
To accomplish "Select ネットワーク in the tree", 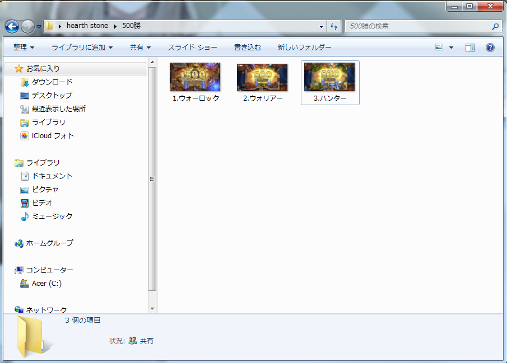I will pos(46,310).
